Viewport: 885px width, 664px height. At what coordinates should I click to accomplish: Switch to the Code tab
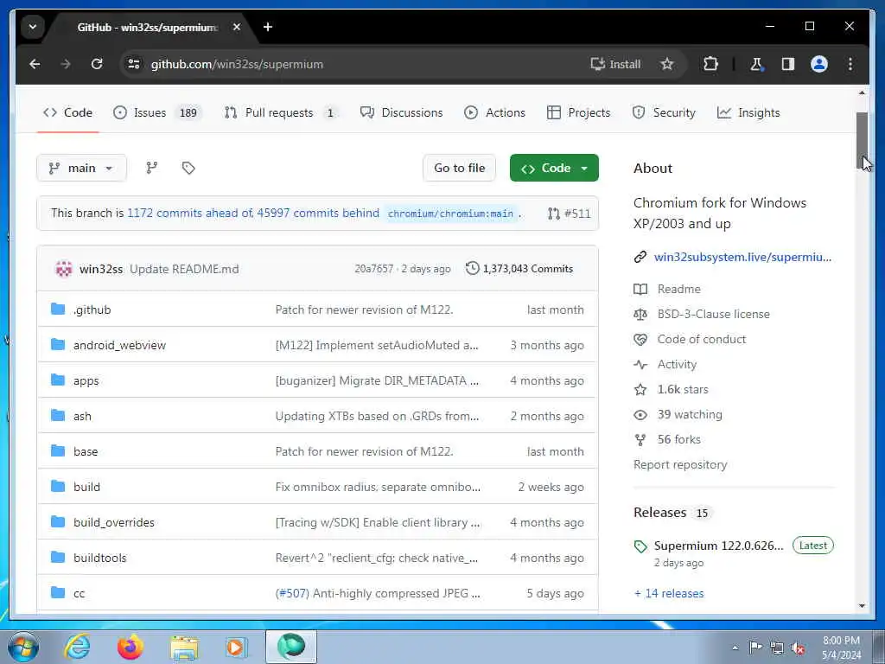(x=67, y=113)
